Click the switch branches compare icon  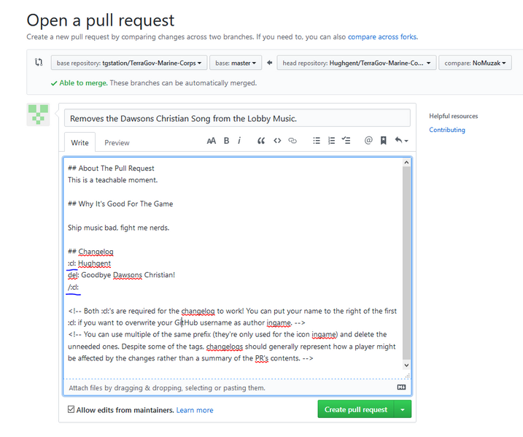39,63
